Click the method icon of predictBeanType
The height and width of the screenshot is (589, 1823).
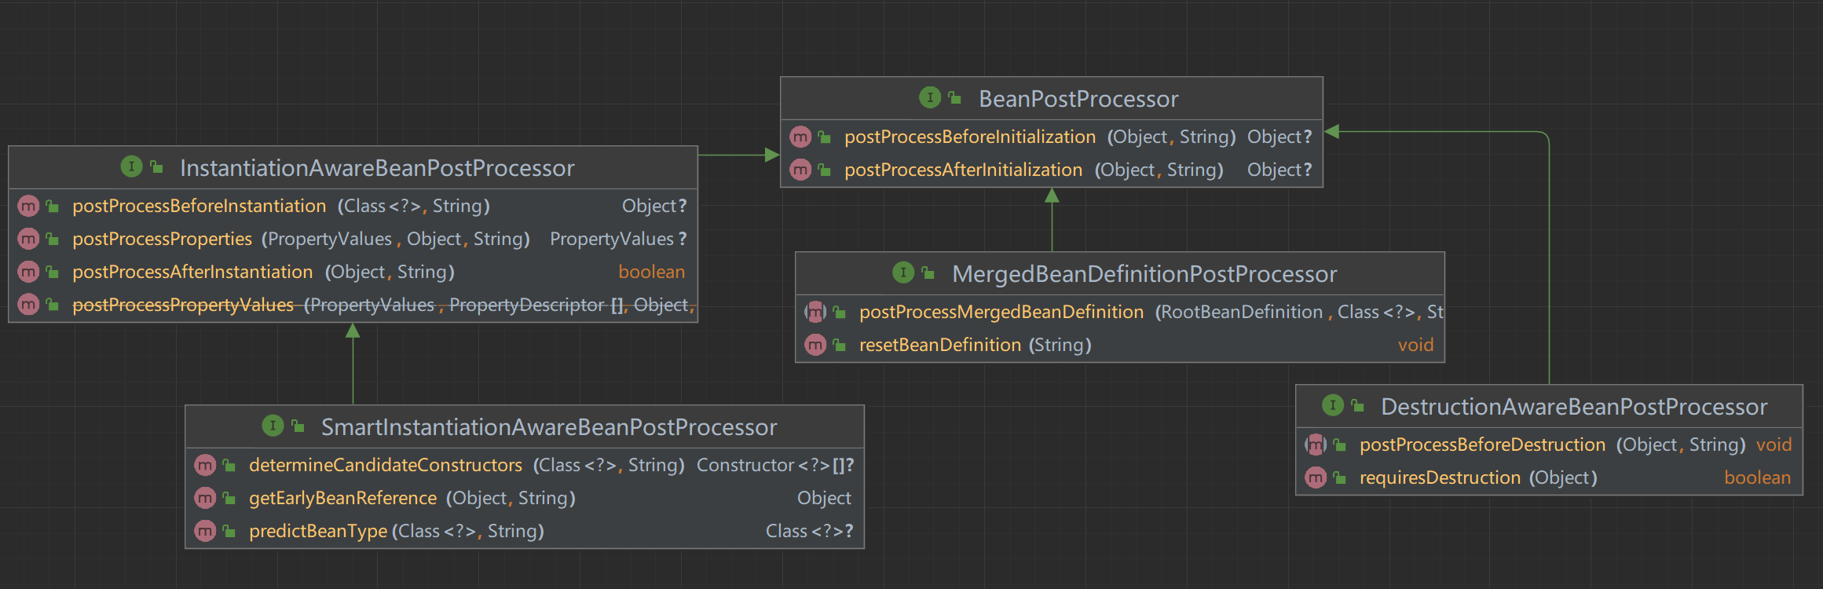[x=205, y=531]
